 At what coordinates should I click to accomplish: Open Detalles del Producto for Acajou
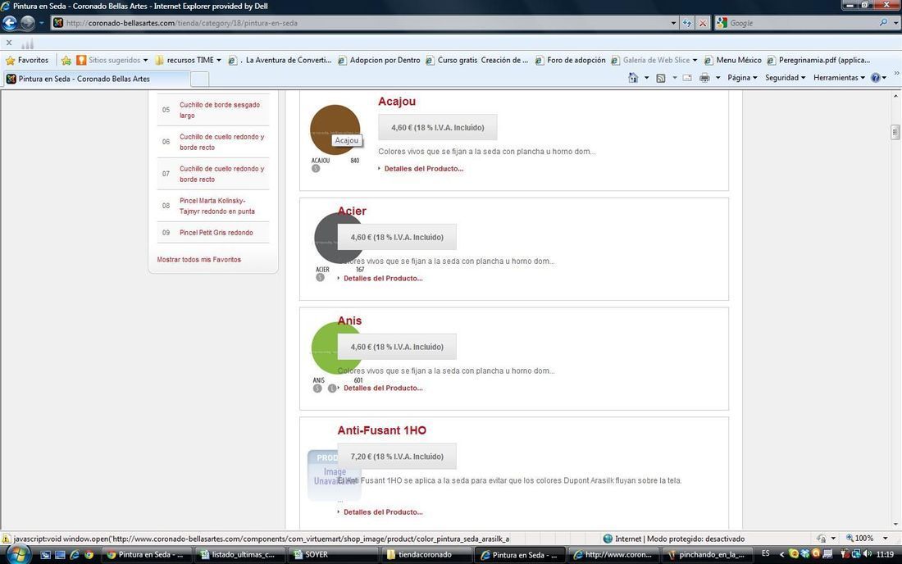click(x=423, y=168)
